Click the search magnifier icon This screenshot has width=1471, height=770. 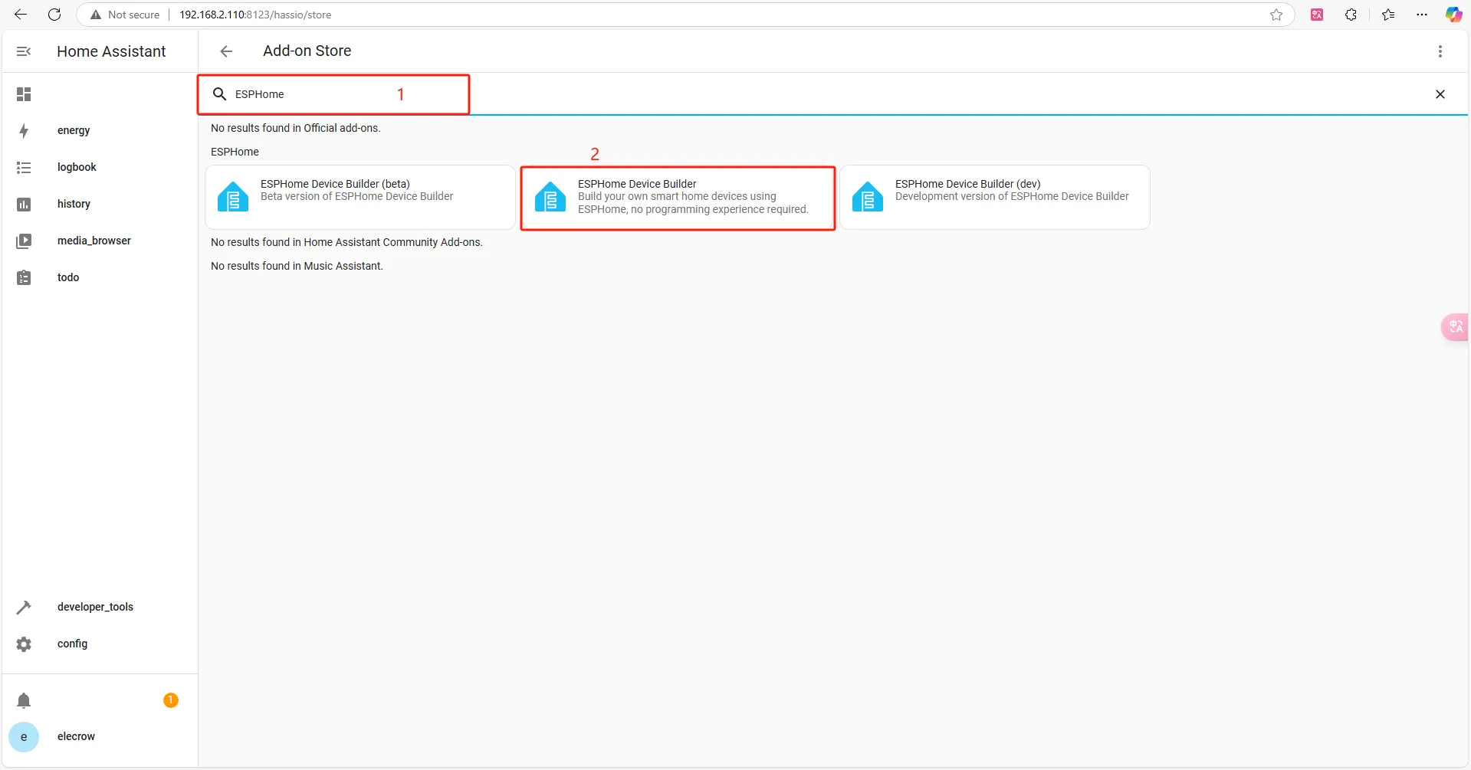[219, 94]
